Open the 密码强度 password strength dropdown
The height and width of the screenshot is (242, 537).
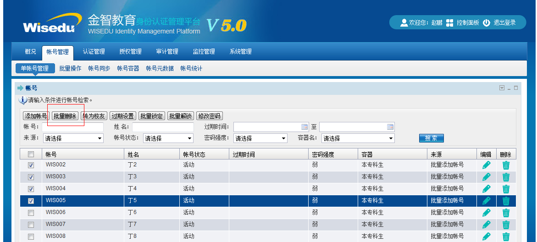(x=260, y=138)
